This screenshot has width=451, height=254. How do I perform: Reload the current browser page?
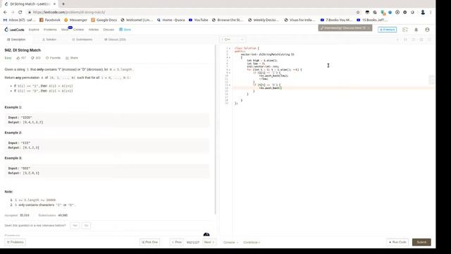20,13
